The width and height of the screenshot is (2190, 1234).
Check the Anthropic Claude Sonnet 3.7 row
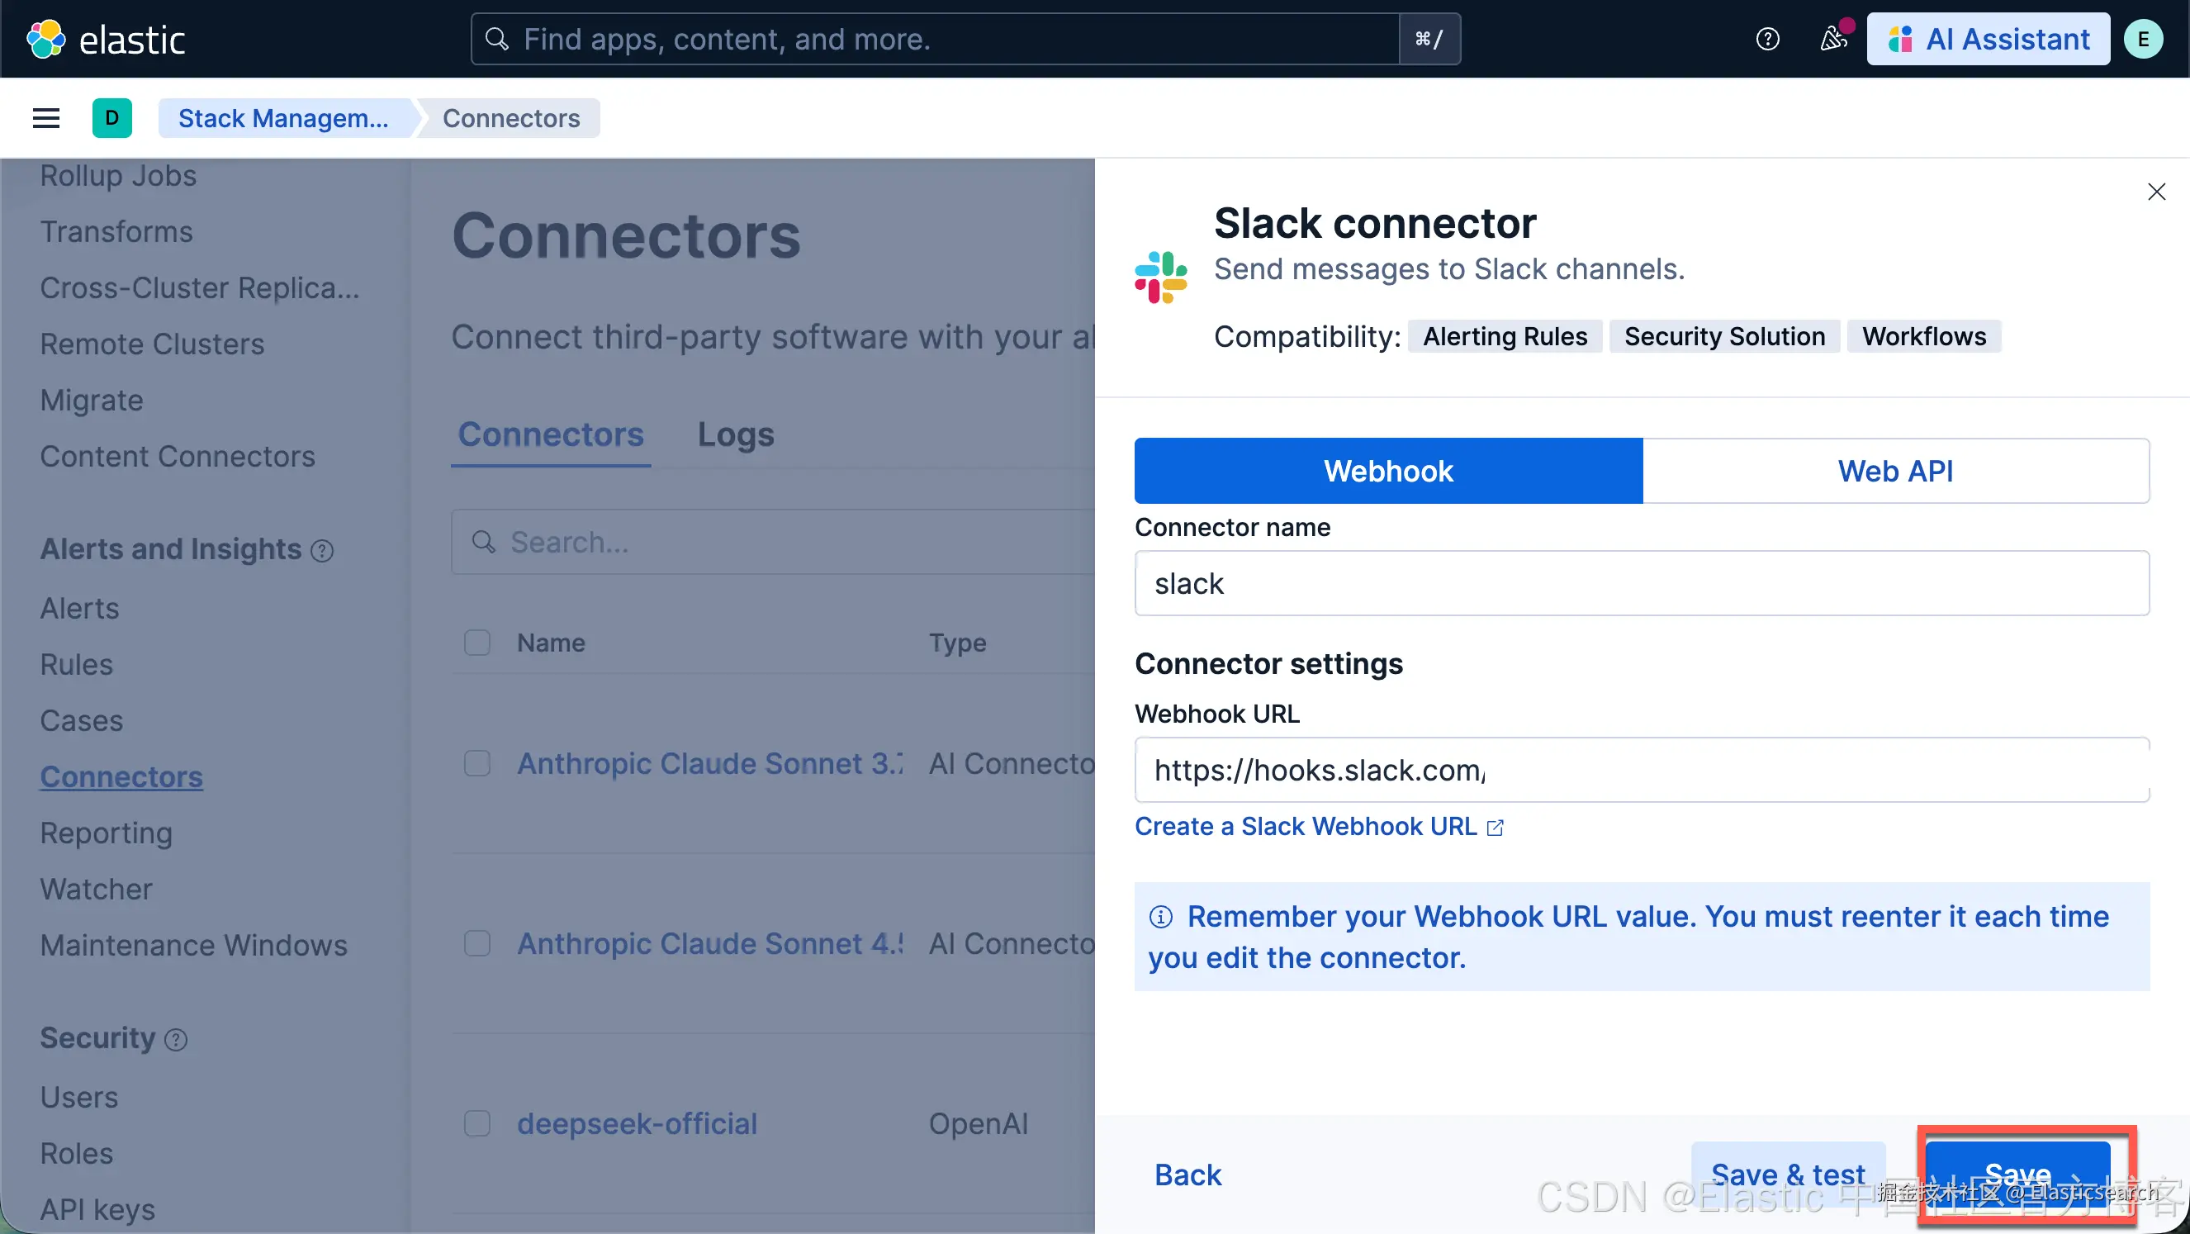point(477,764)
